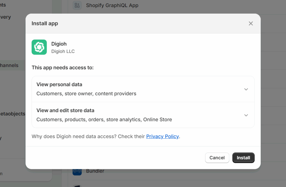286x187 pixels.
Task: Open Digioh's Privacy Policy link
Action: click(163, 136)
